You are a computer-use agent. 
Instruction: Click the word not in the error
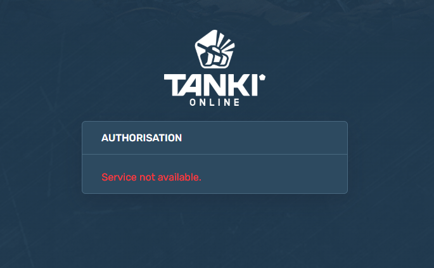[147, 177]
